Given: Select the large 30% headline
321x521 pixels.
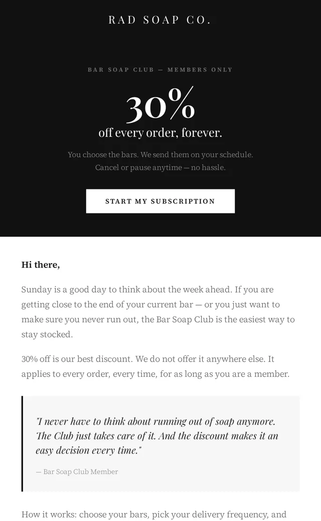Looking at the screenshot, I should [160, 105].
